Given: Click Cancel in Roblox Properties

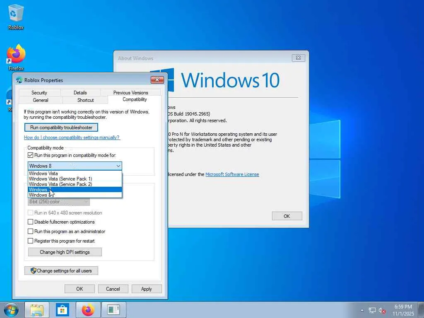Looking at the screenshot, I should [x=113, y=289].
